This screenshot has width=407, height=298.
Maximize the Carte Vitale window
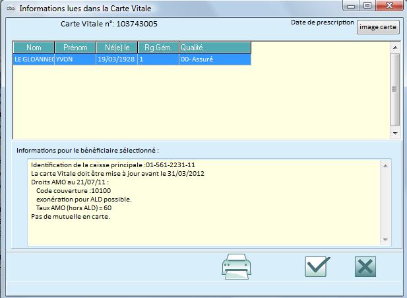point(367,5)
